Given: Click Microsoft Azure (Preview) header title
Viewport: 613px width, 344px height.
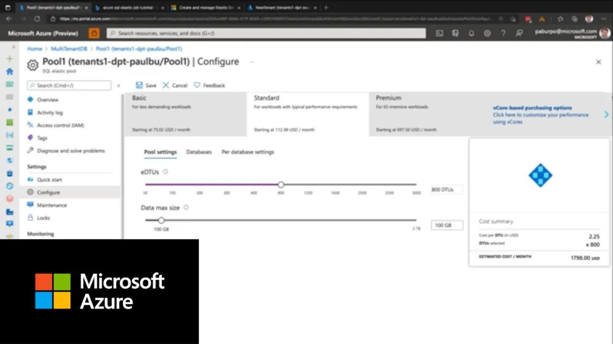Looking at the screenshot, I should pos(43,33).
